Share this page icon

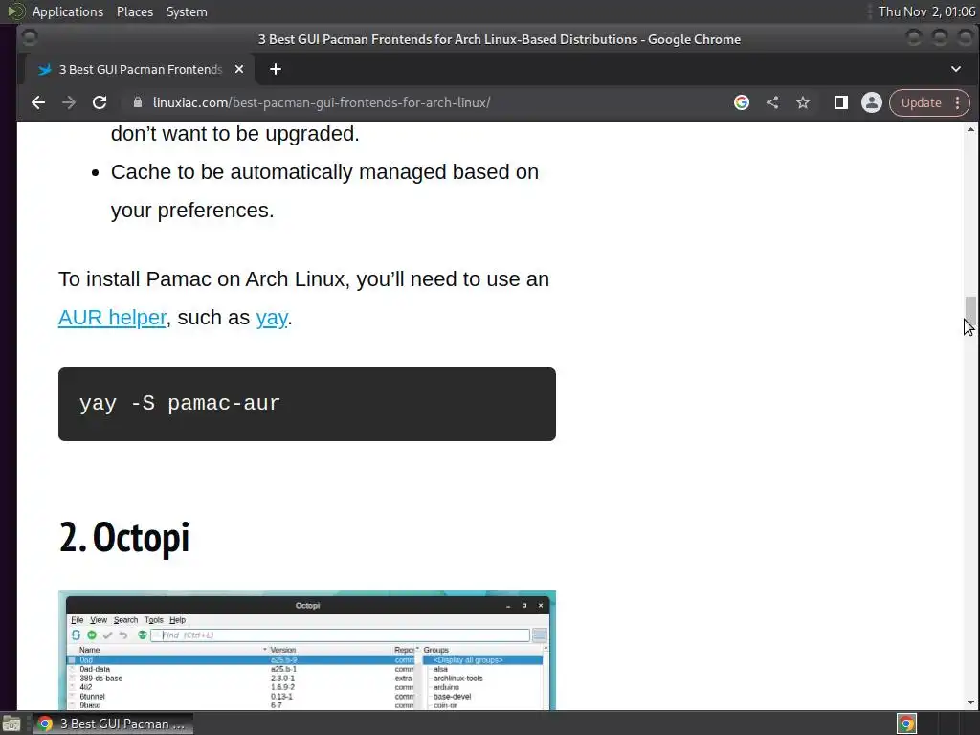(x=772, y=102)
